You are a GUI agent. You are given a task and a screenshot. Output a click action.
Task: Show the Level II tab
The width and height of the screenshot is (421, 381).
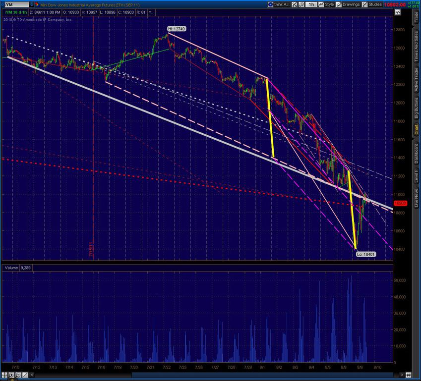(x=416, y=176)
